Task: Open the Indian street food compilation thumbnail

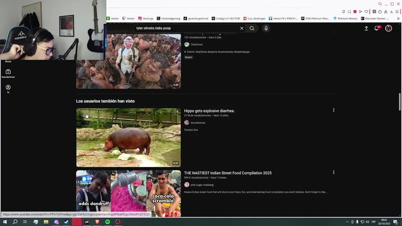Action: point(128,193)
